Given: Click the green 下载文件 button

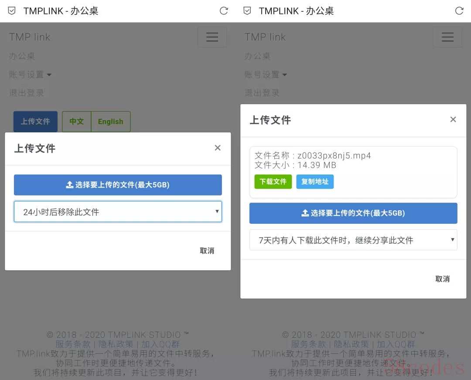Looking at the screenshot, I should tap(273, 182).
